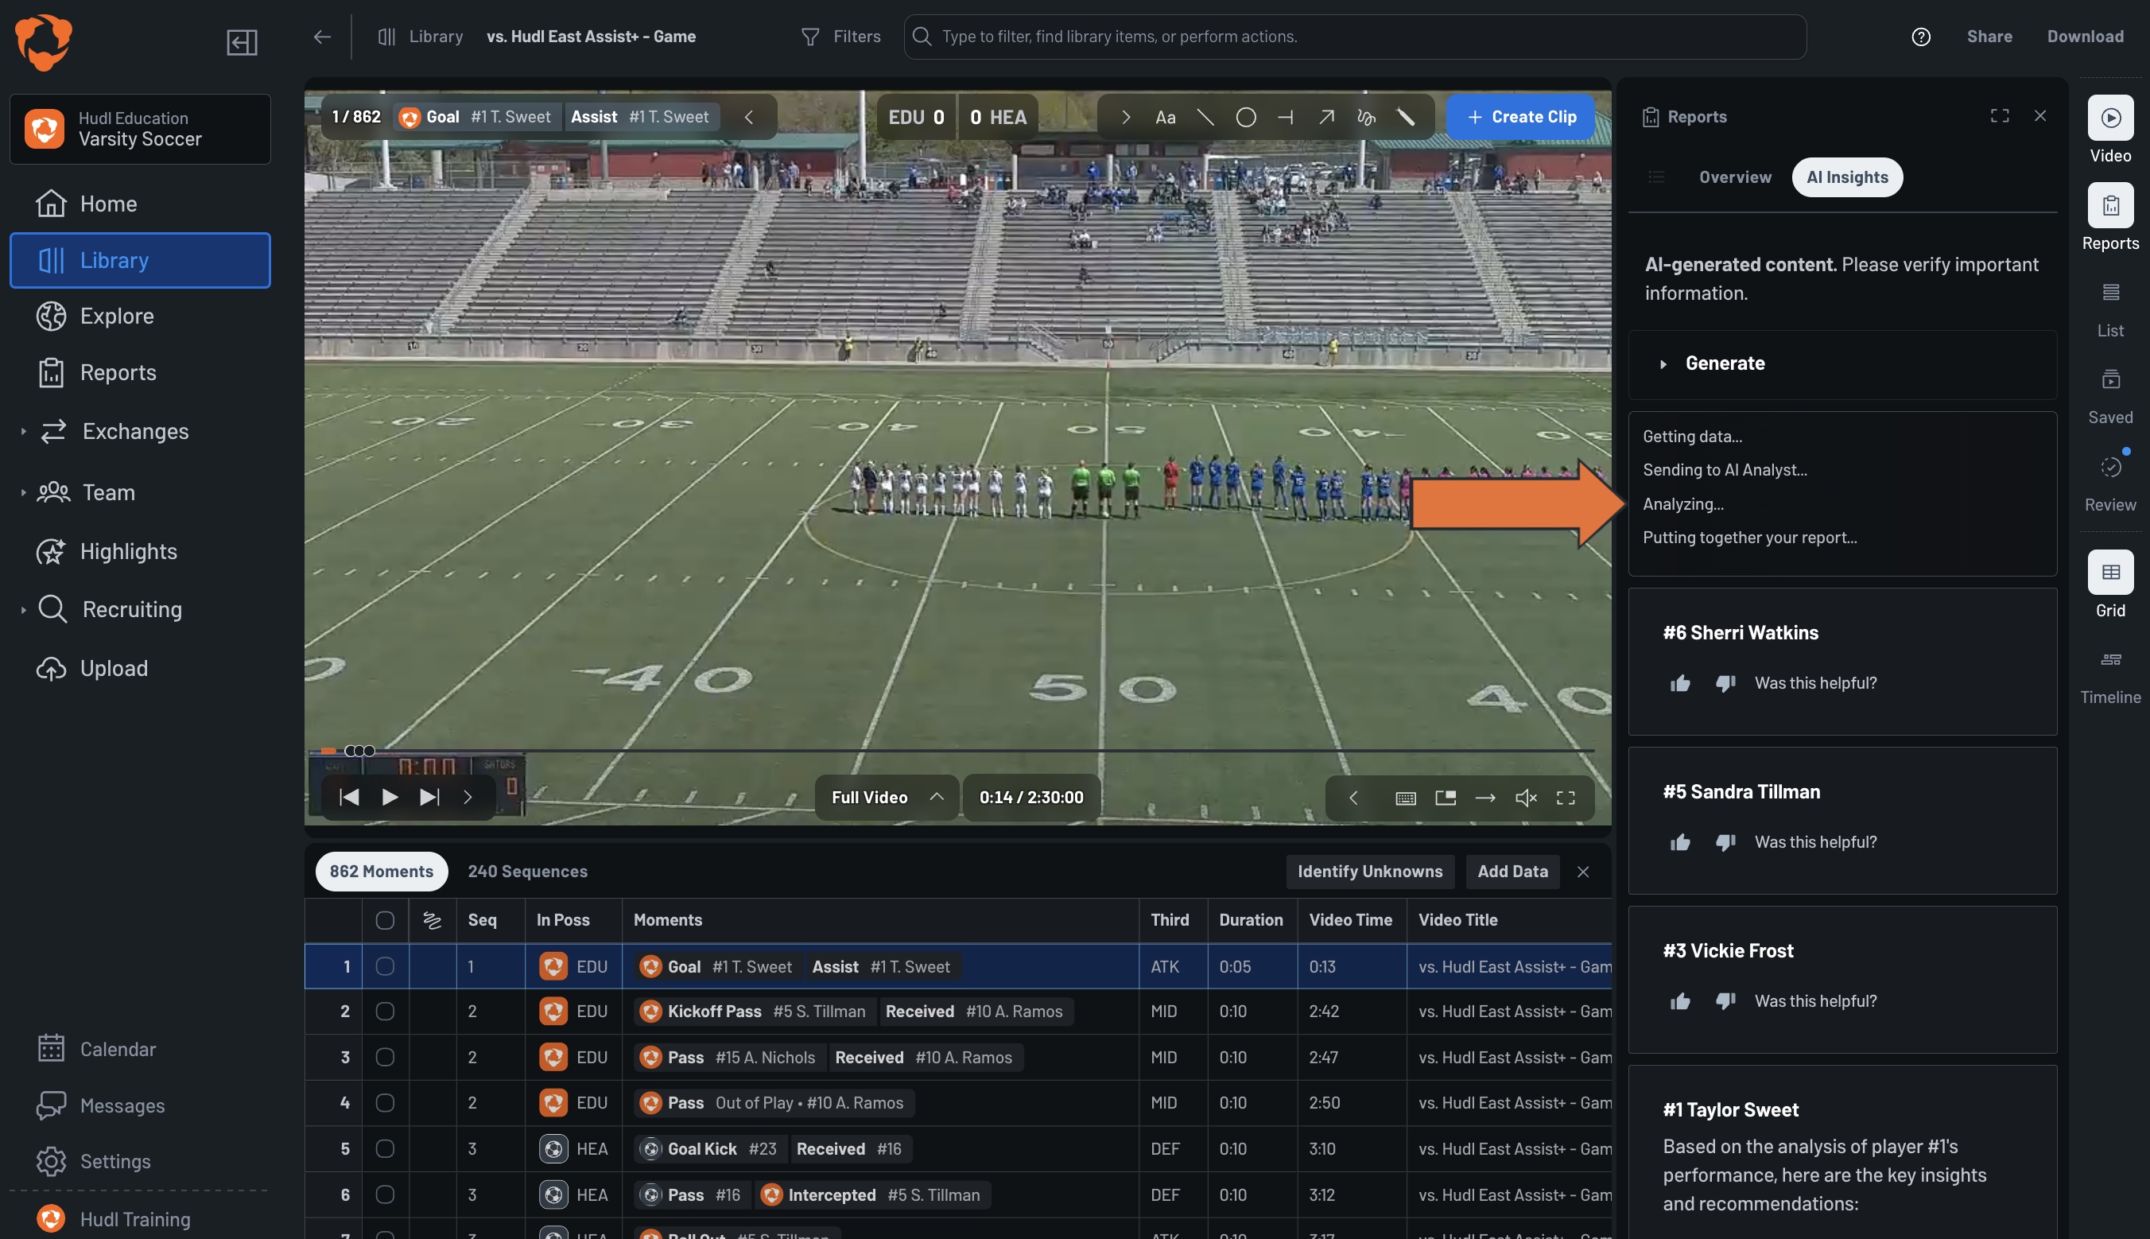Open the Hudl Education team switcher
Viewport: 2150px width, 1239px height.
pyautogui.click(x=139, y=129)
